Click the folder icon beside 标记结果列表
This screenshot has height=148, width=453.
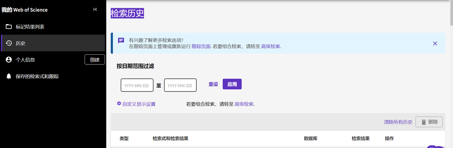pos(9,27)
